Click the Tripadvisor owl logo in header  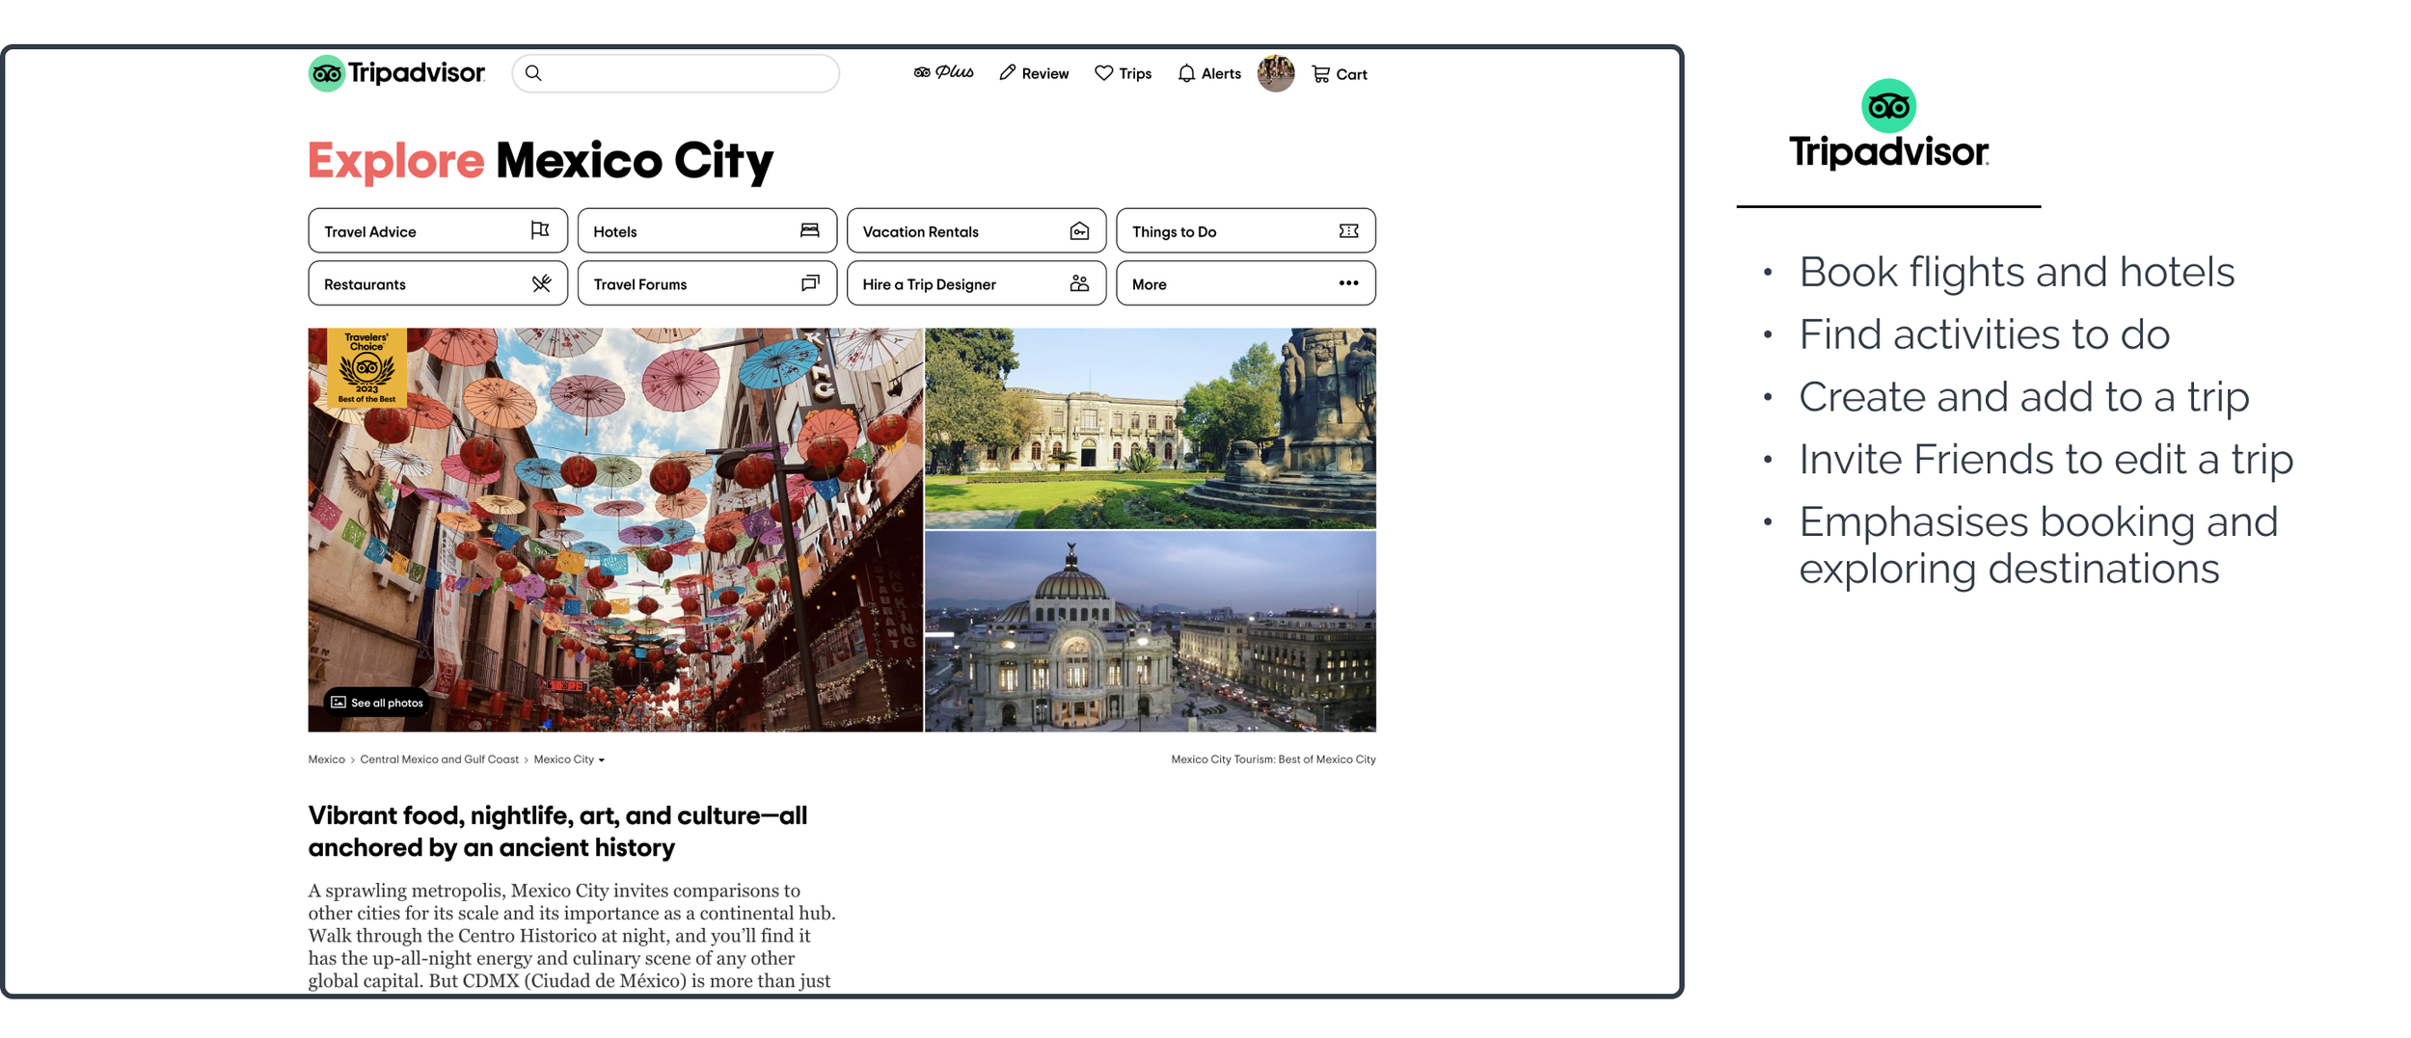click(327, 73)
